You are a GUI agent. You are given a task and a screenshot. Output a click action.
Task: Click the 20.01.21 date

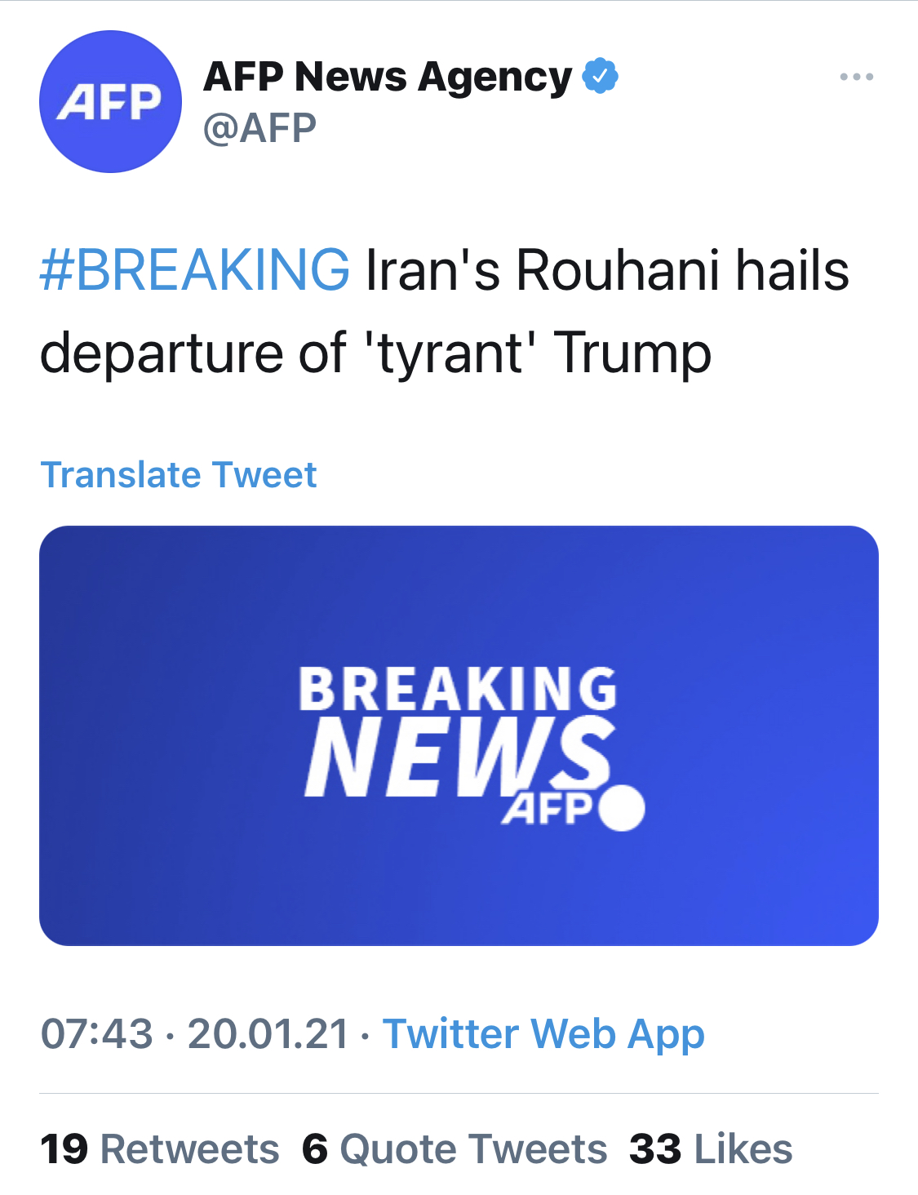click(268, 1033)
